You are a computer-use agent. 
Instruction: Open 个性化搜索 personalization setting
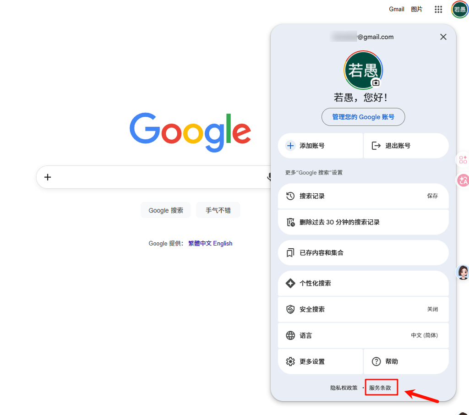[363, 284]
